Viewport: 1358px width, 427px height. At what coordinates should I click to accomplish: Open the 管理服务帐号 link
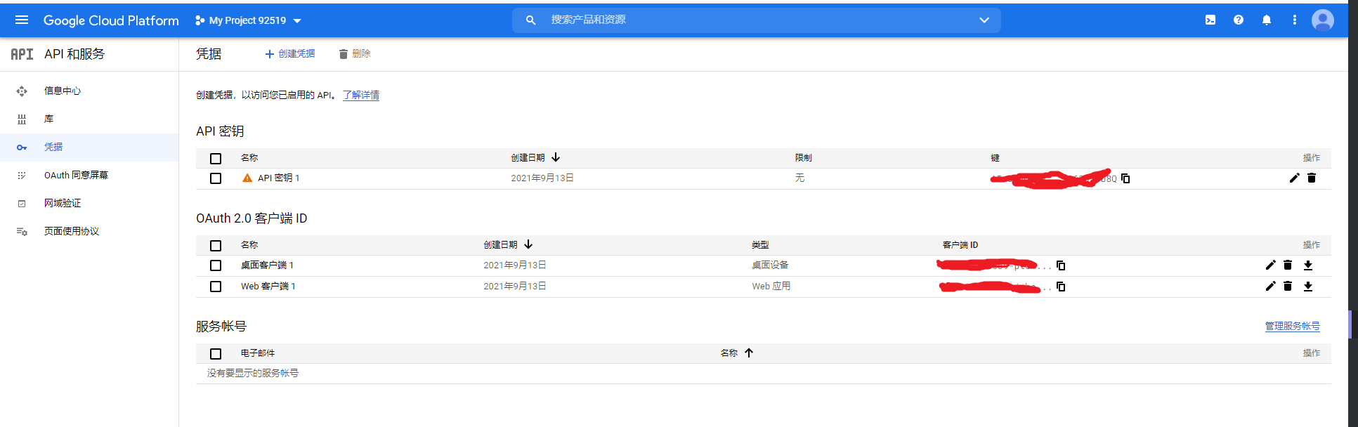pyautogui.click(x=1293, y=327)
